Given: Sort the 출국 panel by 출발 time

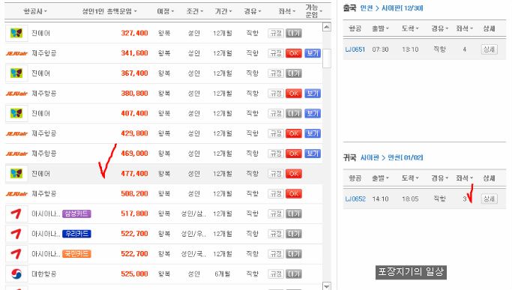Looking at the screenshot, I should 381,28.
